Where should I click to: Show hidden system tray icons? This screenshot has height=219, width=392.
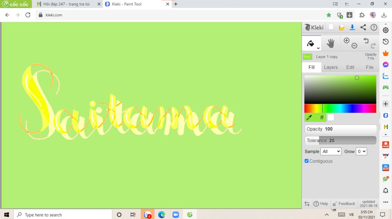click(x=327, y=215)
